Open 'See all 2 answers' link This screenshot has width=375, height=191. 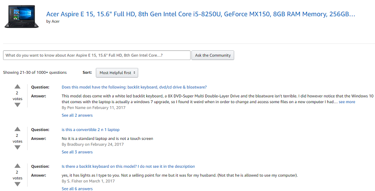tap(77, 115)
